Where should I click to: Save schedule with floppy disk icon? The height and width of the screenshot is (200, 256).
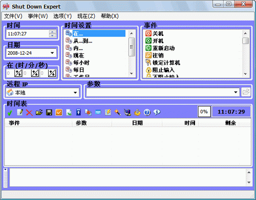pos(49,112)
